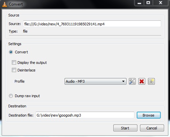This screenshot has height=137, width=170.
Task: Open the Audio - MP3 profile dropdown
Action: [96, 81]
